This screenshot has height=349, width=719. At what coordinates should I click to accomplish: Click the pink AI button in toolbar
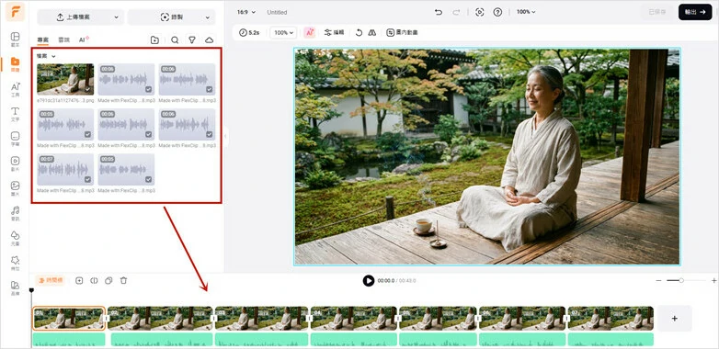coord(310,32)
